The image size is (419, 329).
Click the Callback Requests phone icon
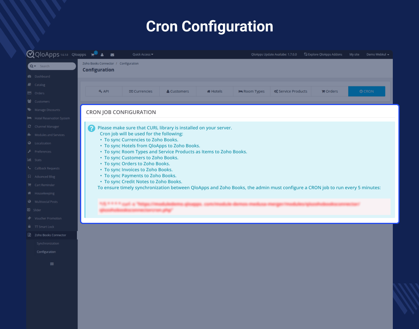pyautogui.click(x=30, y=168)
